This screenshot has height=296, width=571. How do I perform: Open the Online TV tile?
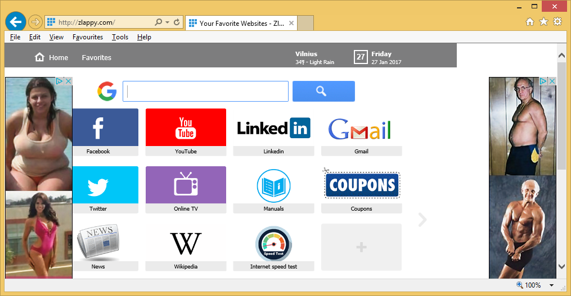pos(186,189)
